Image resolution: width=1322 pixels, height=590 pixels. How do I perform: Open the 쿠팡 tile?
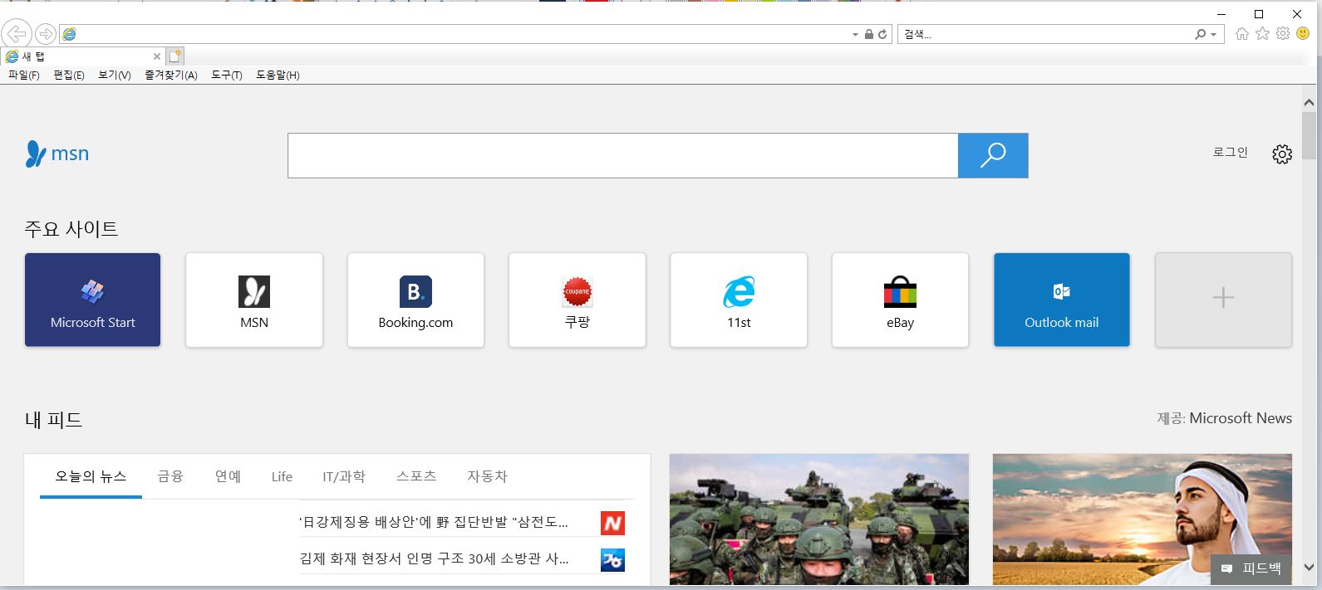click(x=577, y=300)
